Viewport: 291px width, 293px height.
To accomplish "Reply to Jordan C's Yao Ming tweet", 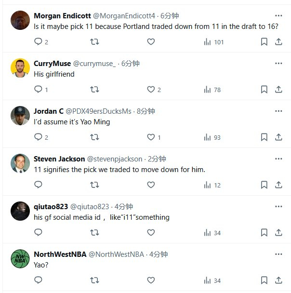I will (x=39, y=137).
